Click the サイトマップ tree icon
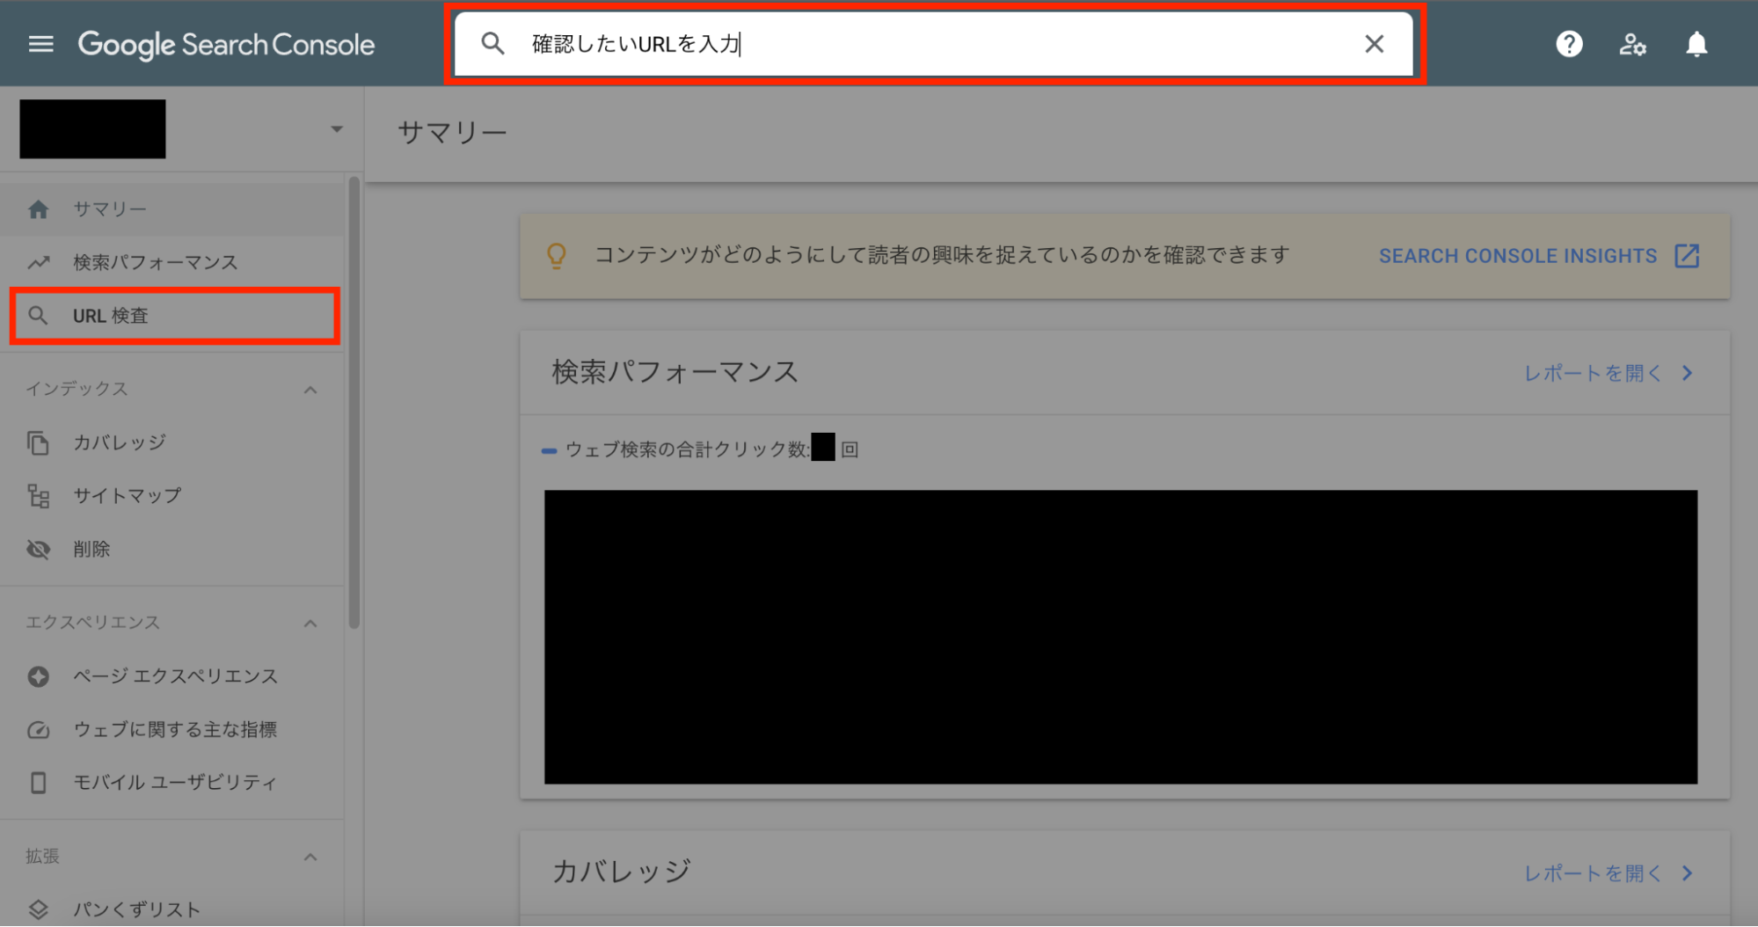Image resolution: width=1758 pixels, height=927 pixels. (x=38, y=496)
